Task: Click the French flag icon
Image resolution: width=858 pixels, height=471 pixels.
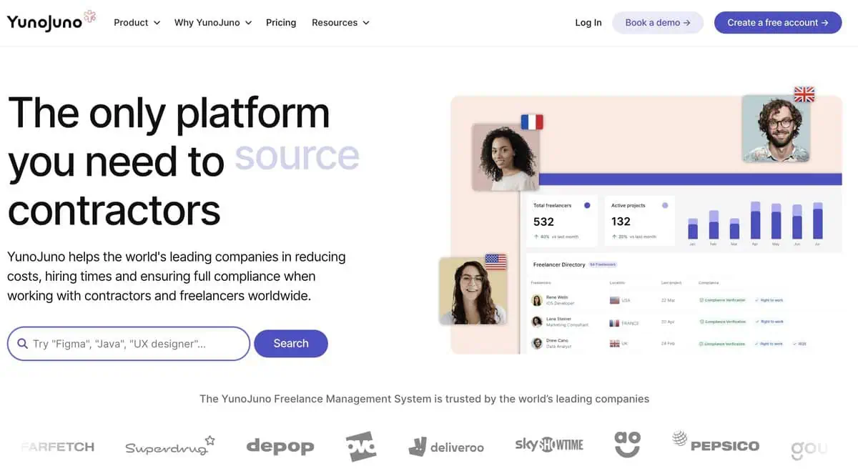Action: point(531,122)
